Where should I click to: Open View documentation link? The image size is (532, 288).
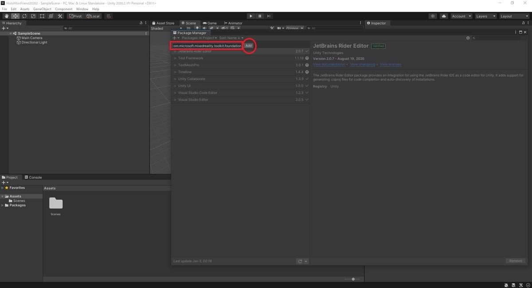(329, 65)
